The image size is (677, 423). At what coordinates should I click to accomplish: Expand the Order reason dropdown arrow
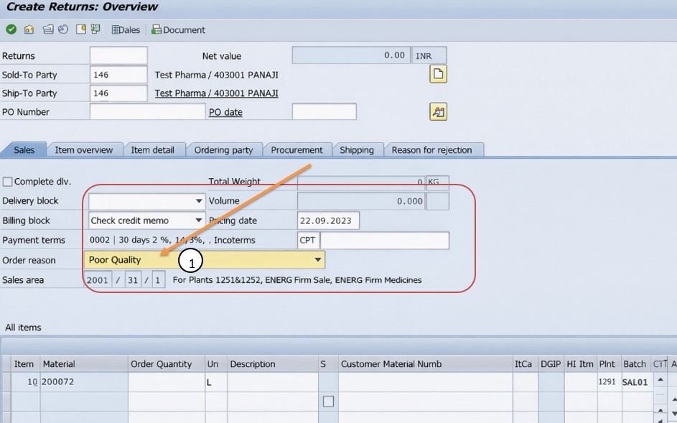click(x=317, y=260)
